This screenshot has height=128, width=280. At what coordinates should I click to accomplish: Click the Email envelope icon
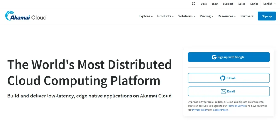tap(224, 91)
